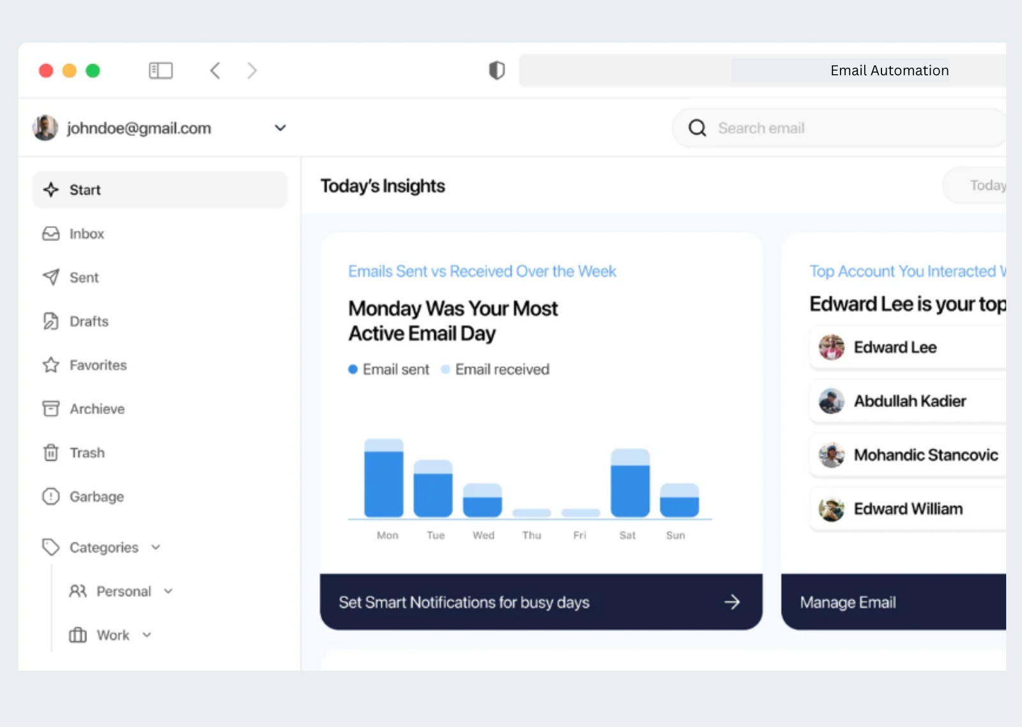The image size is (1022, 727).
Task: Click the privacy shield icon
Action: [x=496, y=70]
